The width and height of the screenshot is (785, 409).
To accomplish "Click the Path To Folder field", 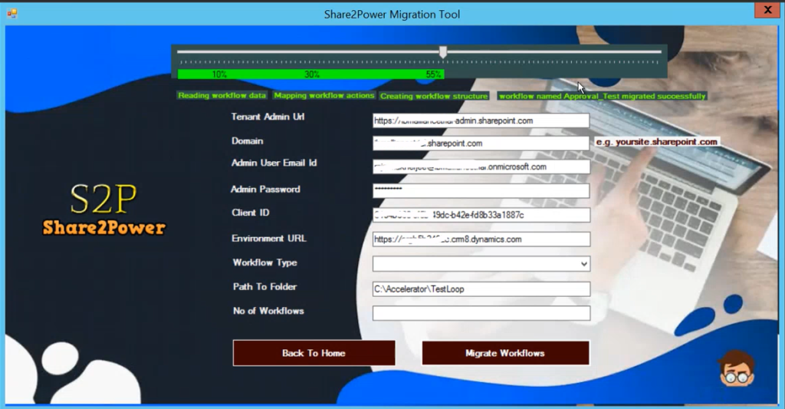I will (481, 289).
